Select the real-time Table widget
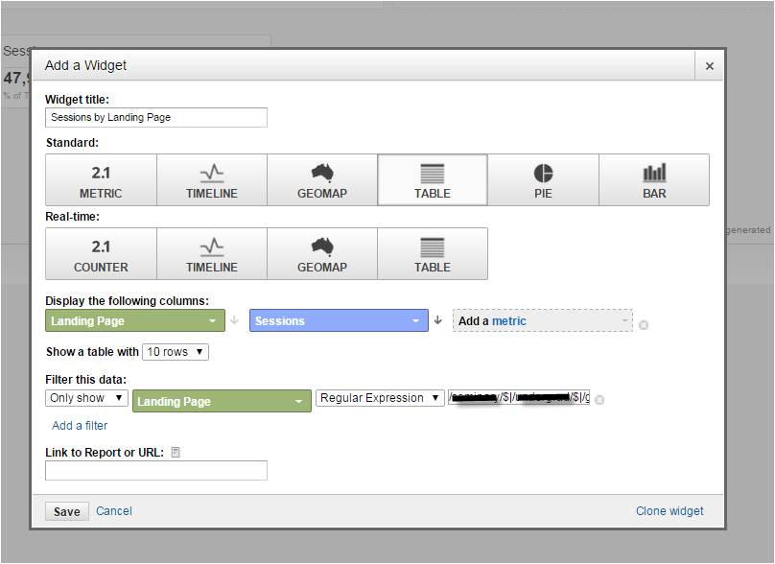This screenshot has width=775, height=564. click(x=433, y=254)
